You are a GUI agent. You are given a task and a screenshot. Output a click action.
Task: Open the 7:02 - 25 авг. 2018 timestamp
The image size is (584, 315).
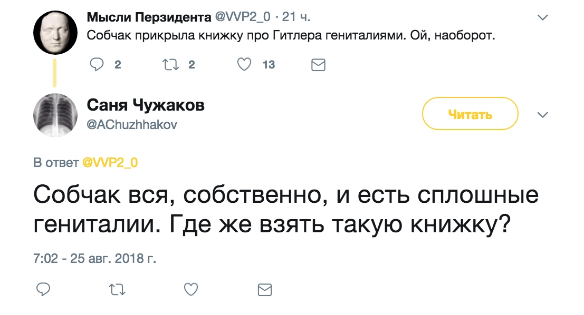click(x=95, y=259)
